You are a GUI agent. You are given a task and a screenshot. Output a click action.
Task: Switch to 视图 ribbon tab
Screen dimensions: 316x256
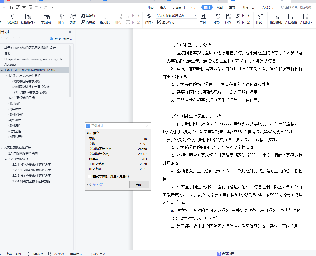click(220, 7)
